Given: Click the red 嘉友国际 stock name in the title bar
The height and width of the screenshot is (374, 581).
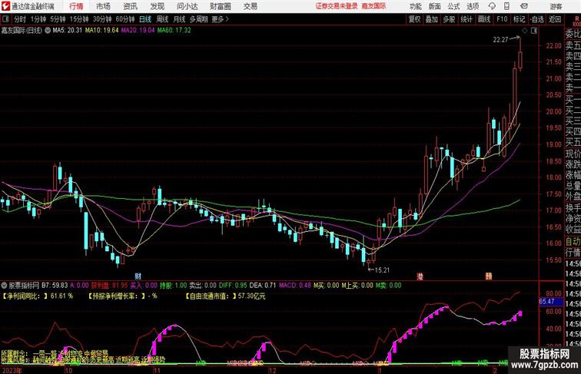Looking at the screenshot, I should coord(373,6).
